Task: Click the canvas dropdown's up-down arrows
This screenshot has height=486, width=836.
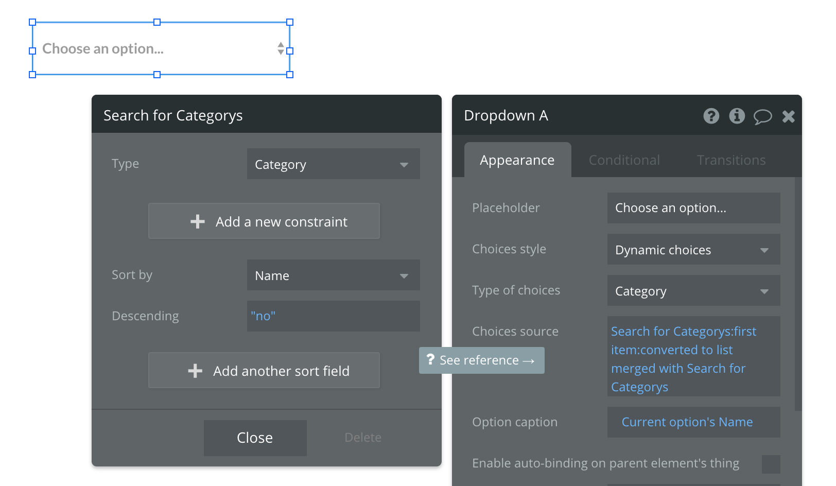Action: point(281,48)
